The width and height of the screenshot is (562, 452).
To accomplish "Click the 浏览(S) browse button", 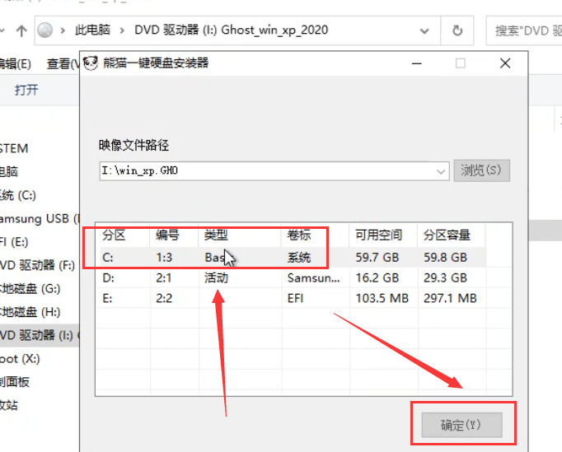I will tap(481, 170).
